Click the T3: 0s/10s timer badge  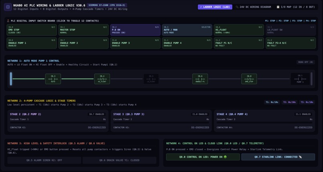[307, 102]
